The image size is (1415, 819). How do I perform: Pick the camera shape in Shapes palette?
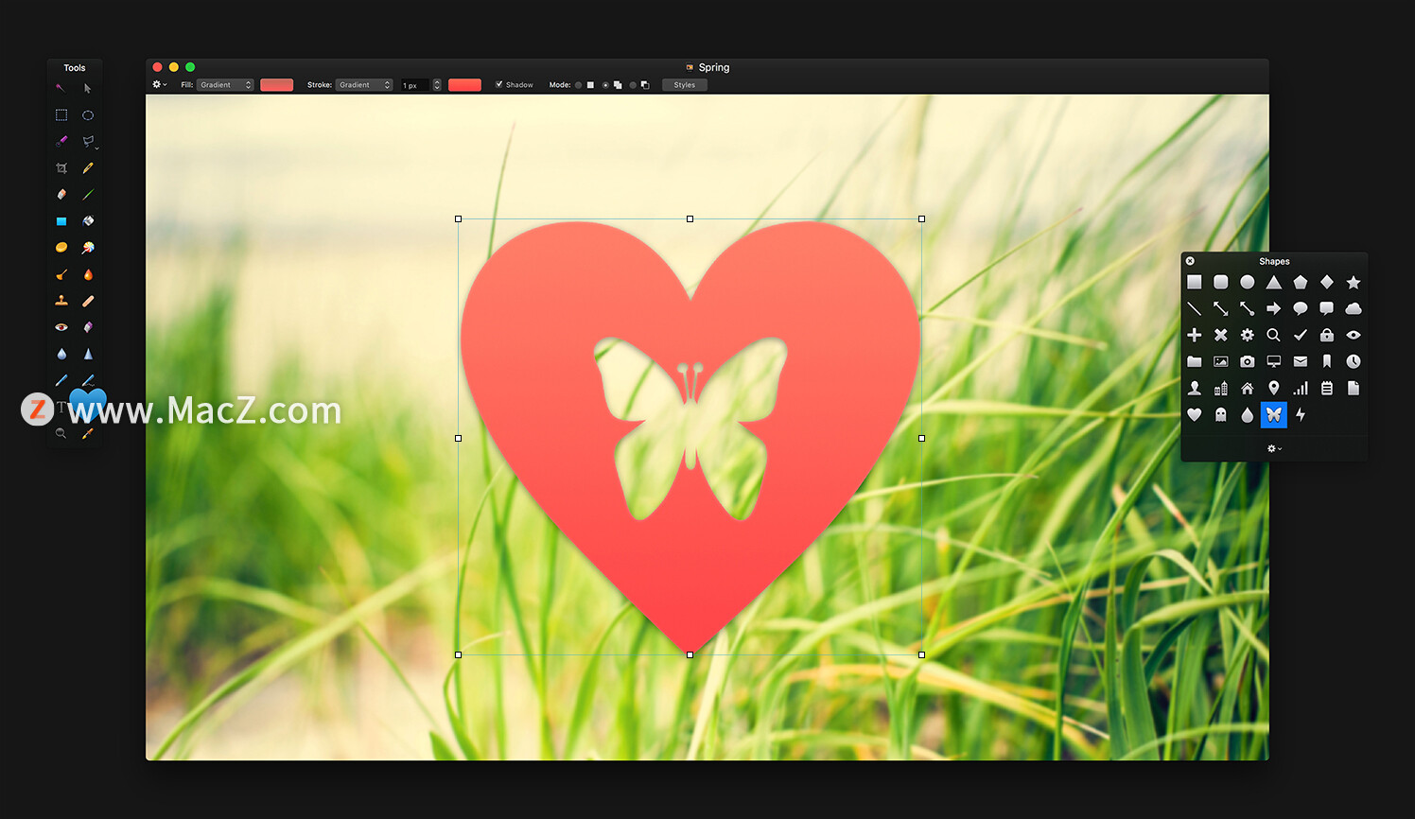1248,361
